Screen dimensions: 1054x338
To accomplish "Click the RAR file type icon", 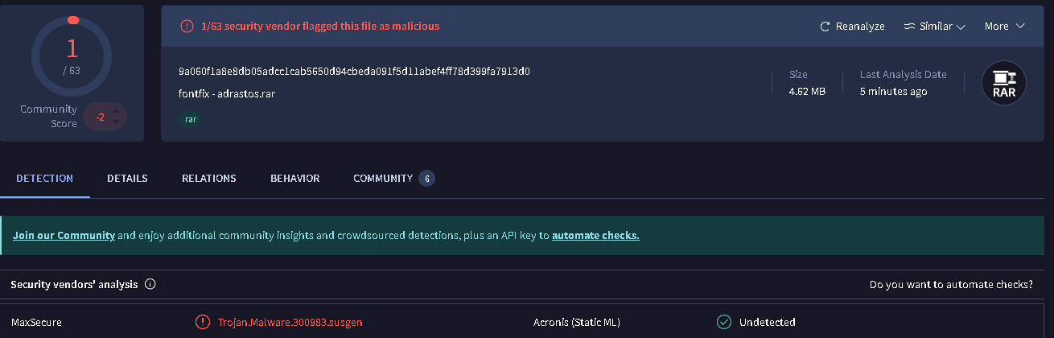I will click(1003, 84).
